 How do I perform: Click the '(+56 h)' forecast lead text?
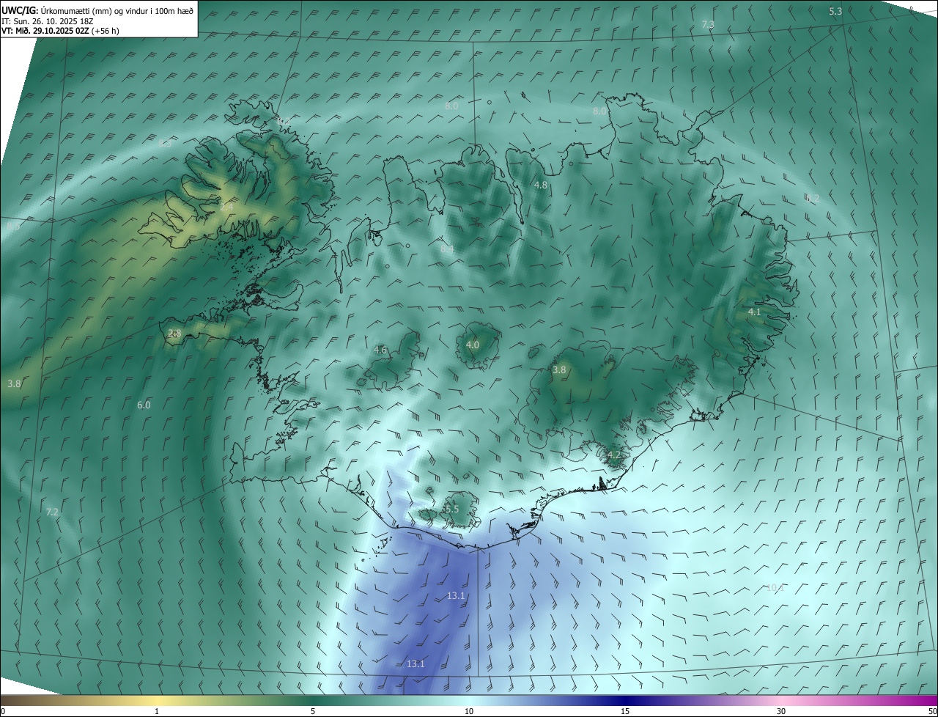click(x=105, y=31)
